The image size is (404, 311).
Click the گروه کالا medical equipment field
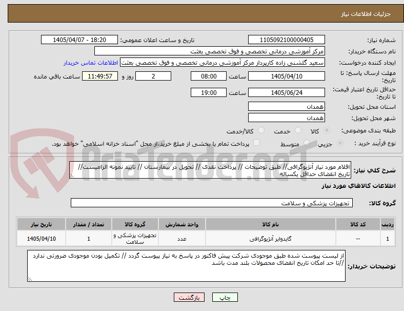pyautogui.click(x=212, y=203)
